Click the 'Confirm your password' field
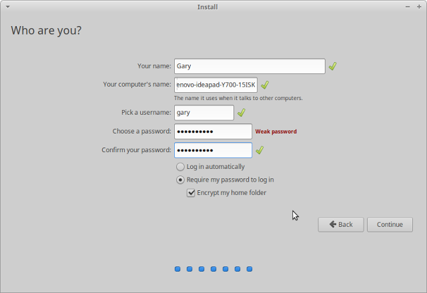The width and height of the screenshot is (427, 293). point(213,150)
